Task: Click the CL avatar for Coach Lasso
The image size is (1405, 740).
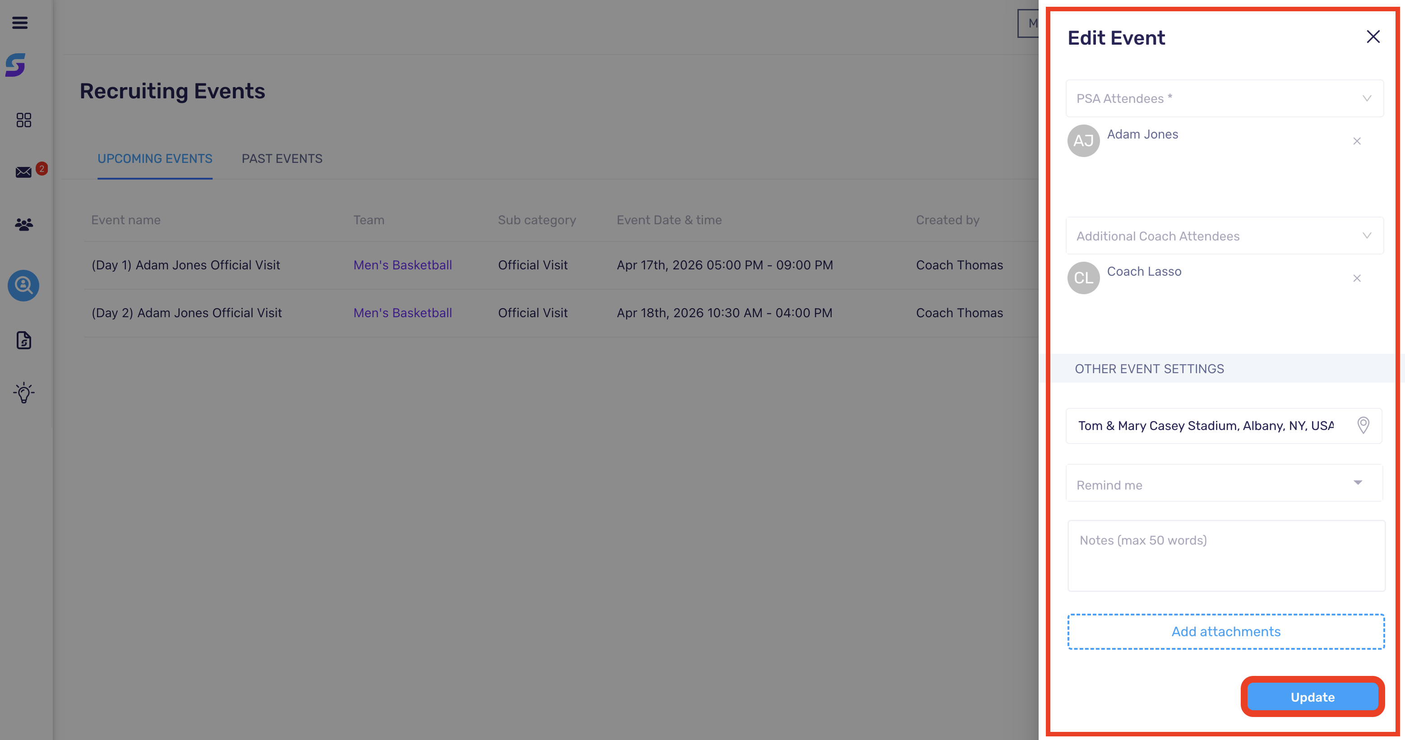Action: point(1083,277)
